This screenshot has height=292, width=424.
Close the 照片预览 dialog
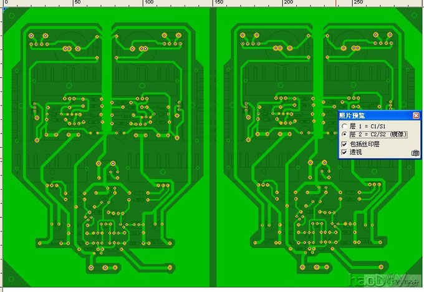point(416,115)
